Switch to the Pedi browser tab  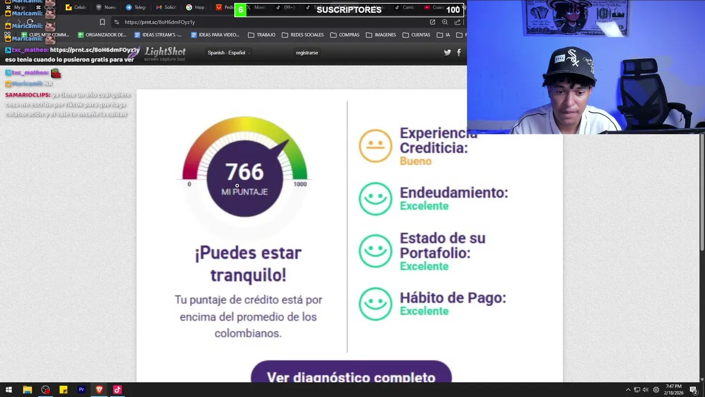pos(225,7)
